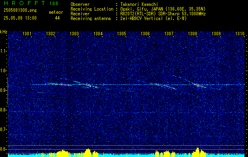Viewport: 248px width, 157px height.
Task: Click the 1306 time marker
Action: [145, 33]
